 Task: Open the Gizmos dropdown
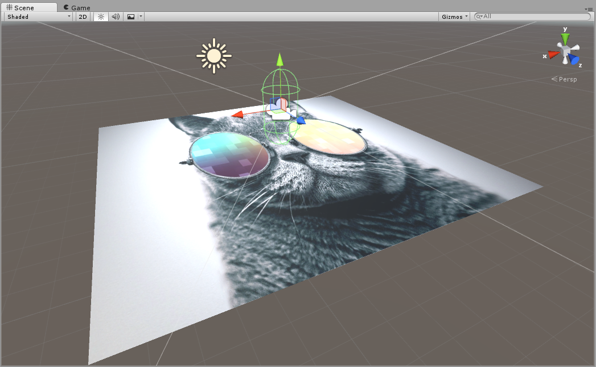click(455, 17)
